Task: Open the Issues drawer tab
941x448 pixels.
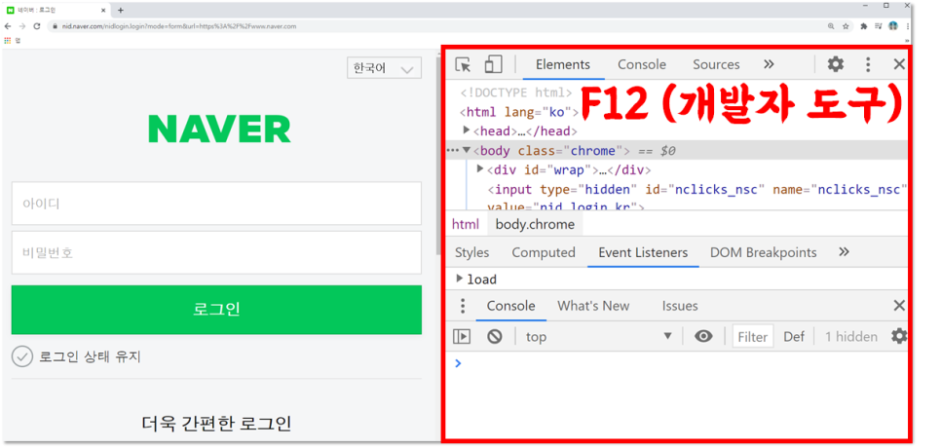Action: (x=680, y=306)
